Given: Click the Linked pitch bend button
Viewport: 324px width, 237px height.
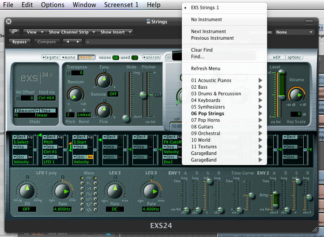Looking at the screenshot, I should [x=84, y=115].
